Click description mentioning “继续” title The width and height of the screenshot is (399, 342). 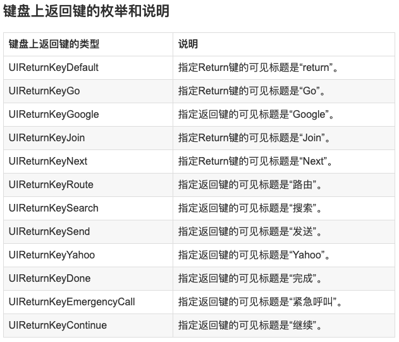click(x=284, y=326)
